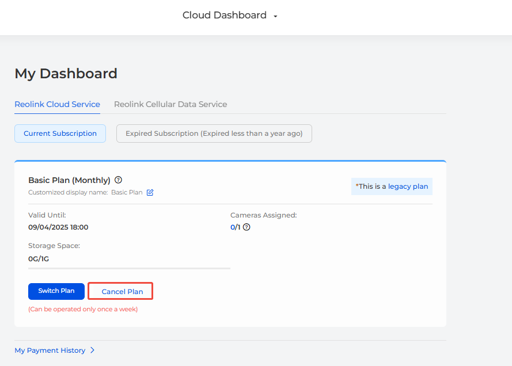The image size is (512, 366).
Task: Click the Basic Plan (Monthly) title
Action: click(x=69, y=180)
